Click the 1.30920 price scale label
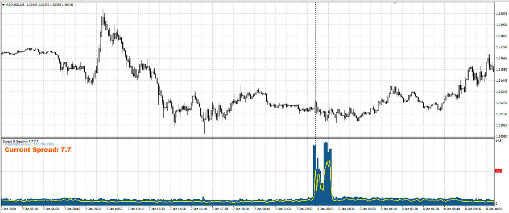 point(502,136)
